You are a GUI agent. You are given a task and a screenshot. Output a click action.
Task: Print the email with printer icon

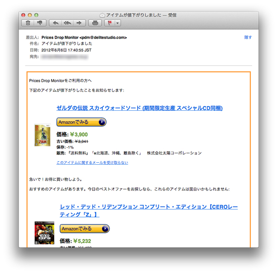[95, 23]
